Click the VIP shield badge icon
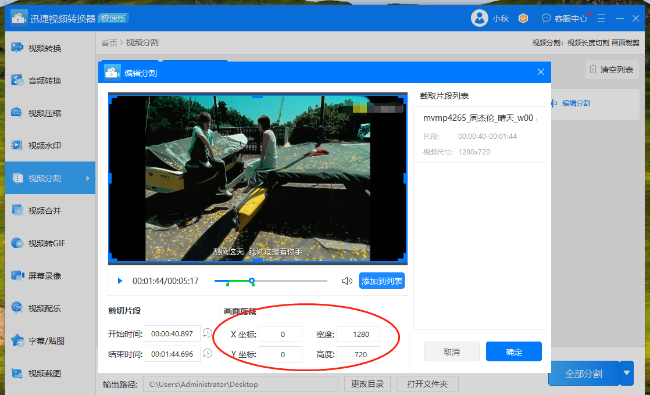 [523, 18]
